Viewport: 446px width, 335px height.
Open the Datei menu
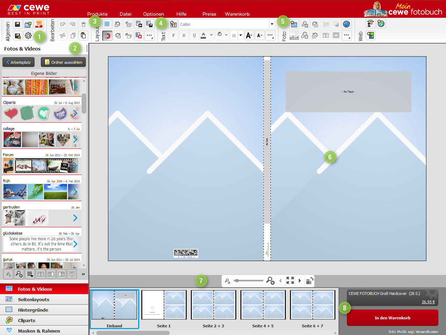[126, 14]
